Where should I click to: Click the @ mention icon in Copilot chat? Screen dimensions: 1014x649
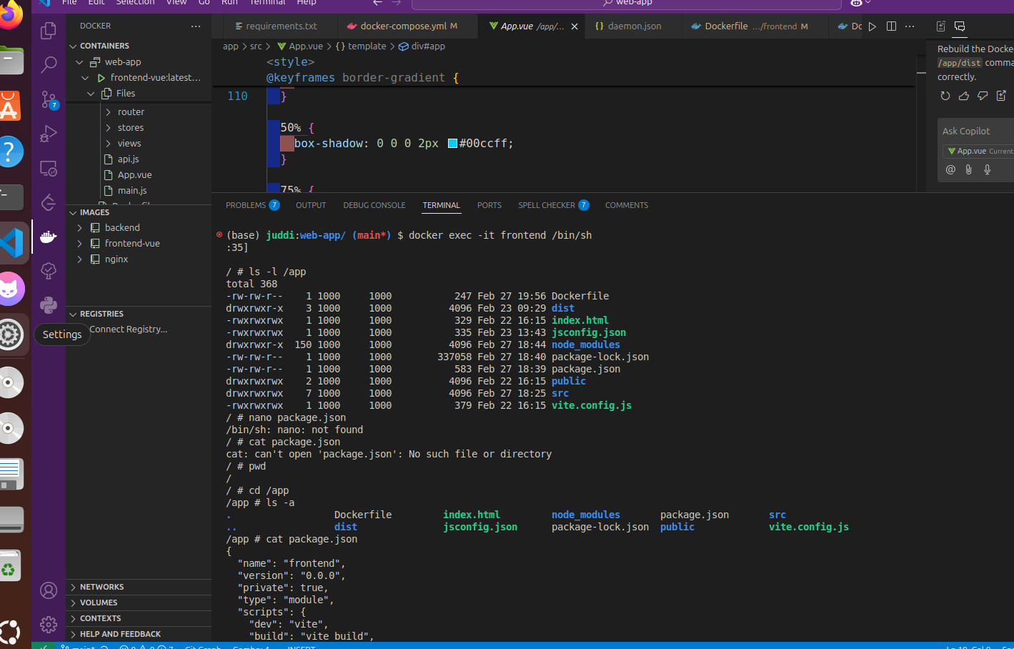pyautogui.click(x=950, y=169)
